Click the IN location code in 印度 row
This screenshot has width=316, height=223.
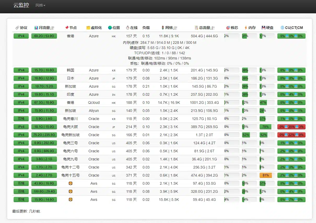(x=114, y=95)
